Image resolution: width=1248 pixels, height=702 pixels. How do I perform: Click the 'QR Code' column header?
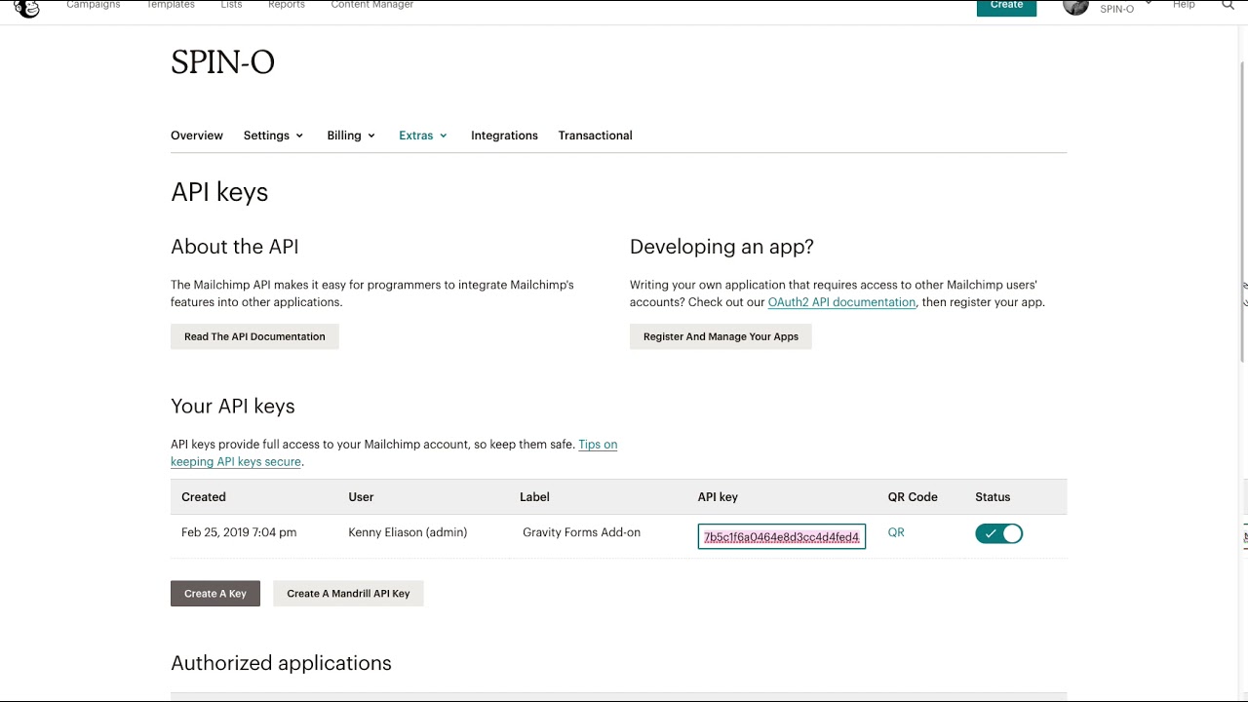[913, 497]
